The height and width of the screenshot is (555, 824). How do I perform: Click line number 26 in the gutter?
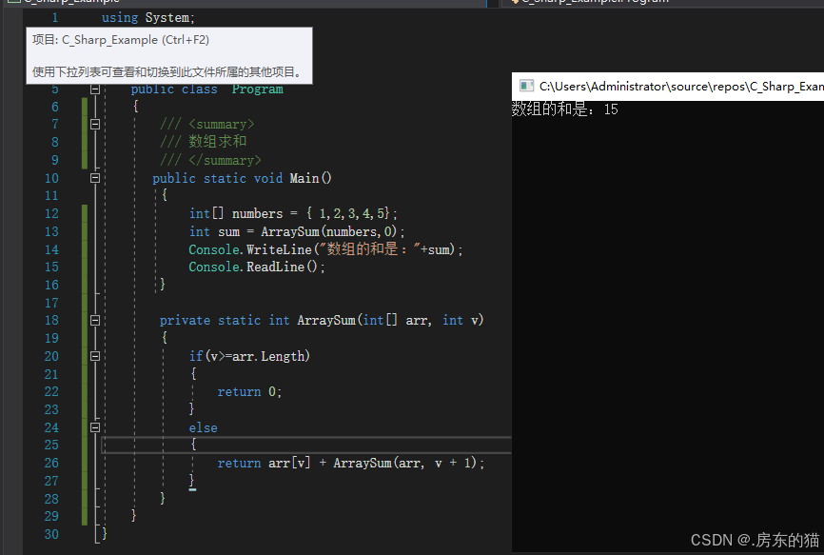(51, 463)
